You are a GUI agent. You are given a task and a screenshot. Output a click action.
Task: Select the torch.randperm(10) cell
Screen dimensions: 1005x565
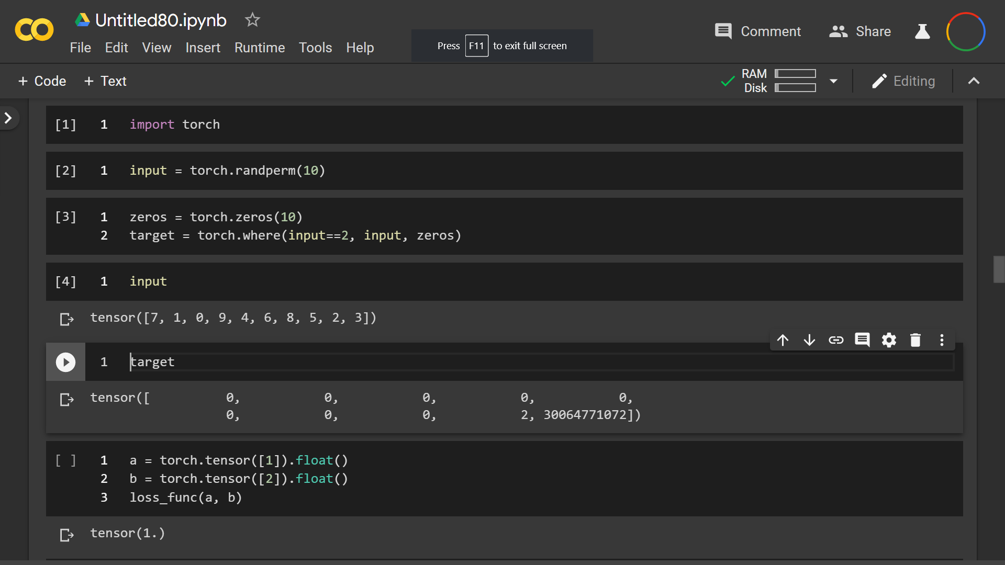(x=505, y=171)
